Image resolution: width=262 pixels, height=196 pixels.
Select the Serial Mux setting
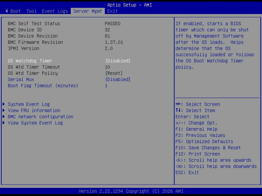tap(21, 79)
